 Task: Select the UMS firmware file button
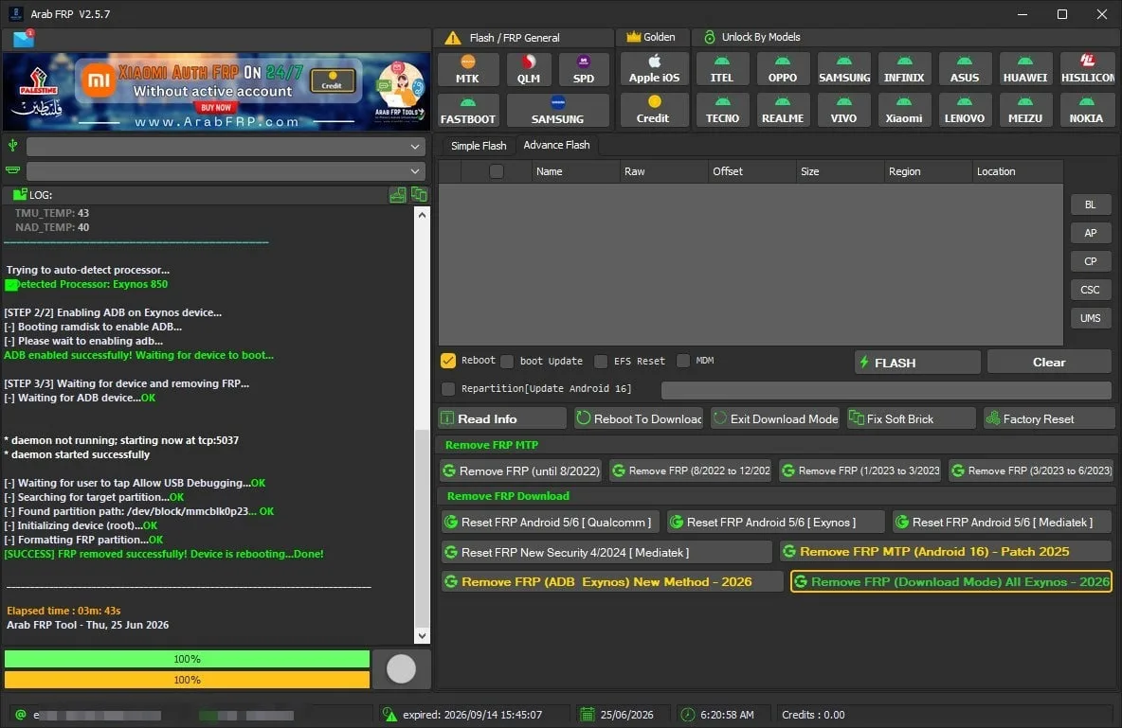[1090, 317]
